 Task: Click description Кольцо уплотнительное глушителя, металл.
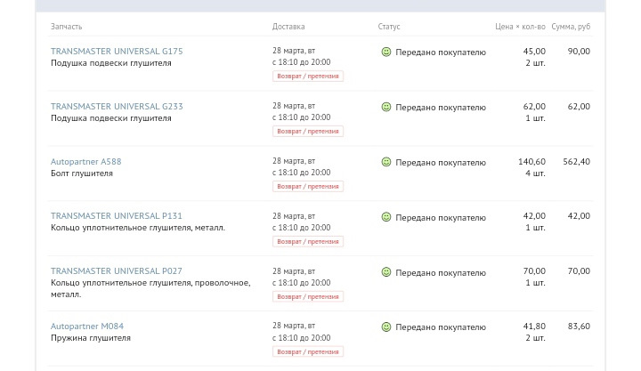(x=138, y=228)
